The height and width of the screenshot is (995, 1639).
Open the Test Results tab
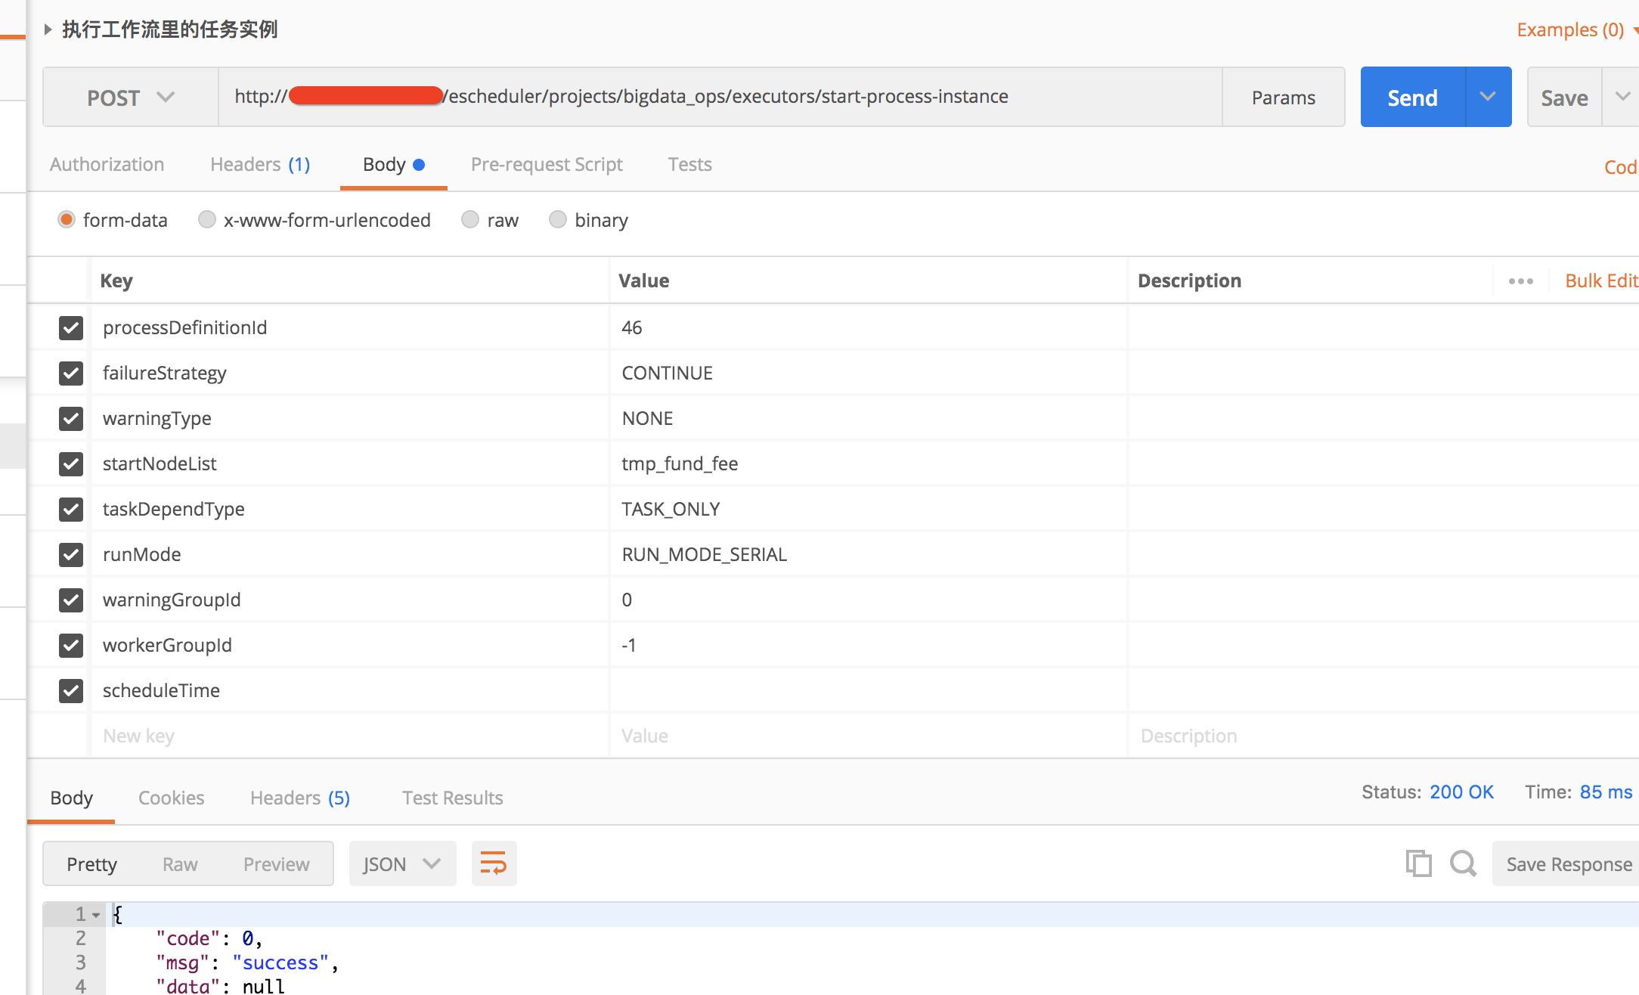click(x=452, y=797)
